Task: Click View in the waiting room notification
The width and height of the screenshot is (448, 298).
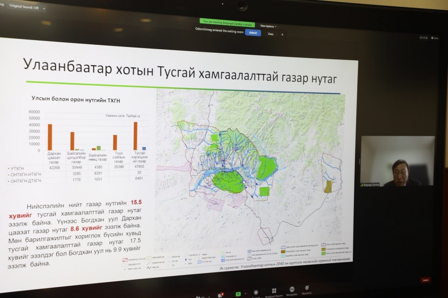Action: (271, 34)
